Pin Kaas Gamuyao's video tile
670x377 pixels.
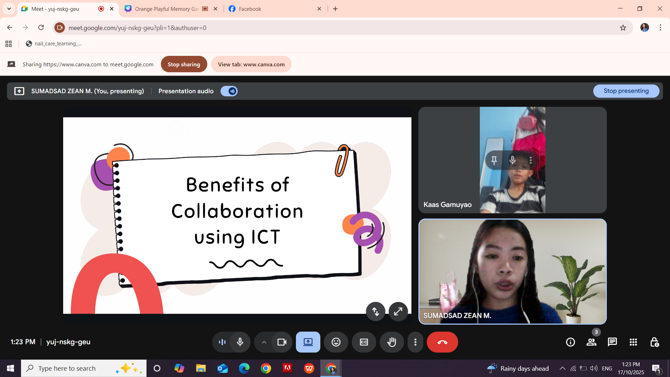(494, 160)
